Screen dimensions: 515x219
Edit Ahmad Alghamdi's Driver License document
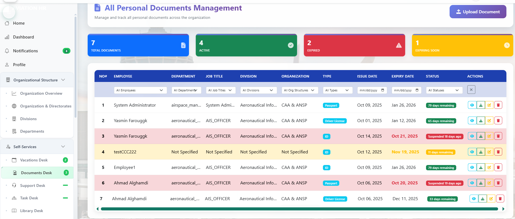coord(491,199)
